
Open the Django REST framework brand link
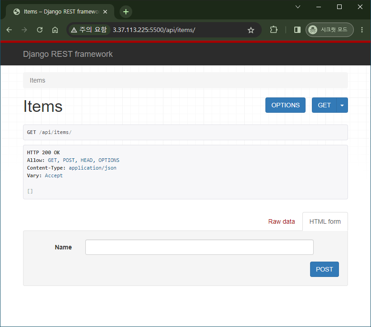tap(68, 54)
